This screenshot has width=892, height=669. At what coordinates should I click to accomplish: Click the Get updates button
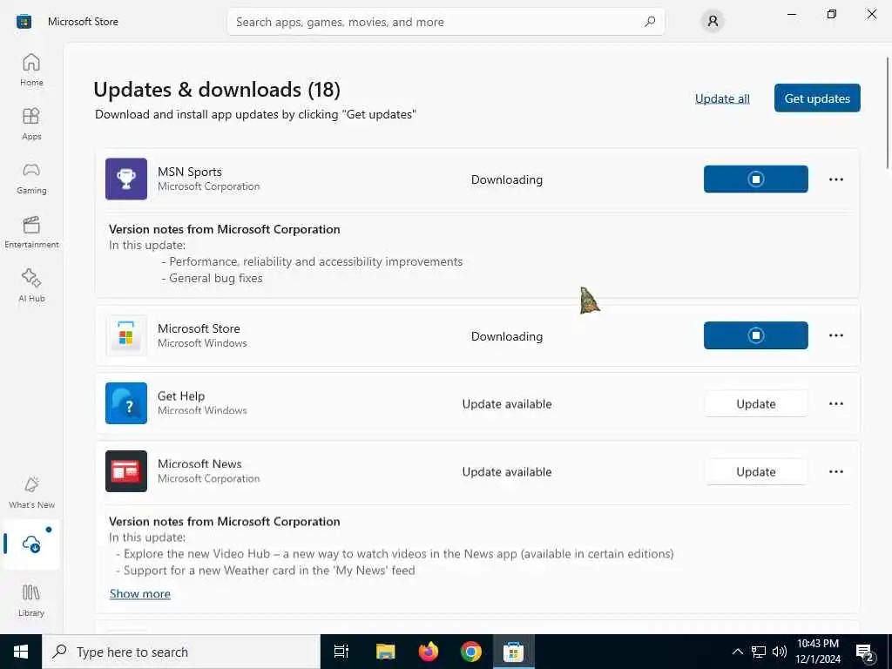(817, 98)
